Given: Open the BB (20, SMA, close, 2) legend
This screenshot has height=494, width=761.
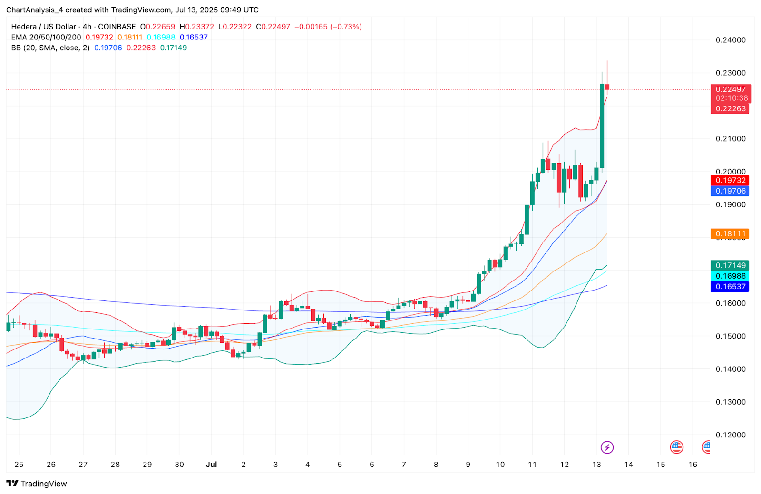Looking at the screenshot, I should coord(50,48).
